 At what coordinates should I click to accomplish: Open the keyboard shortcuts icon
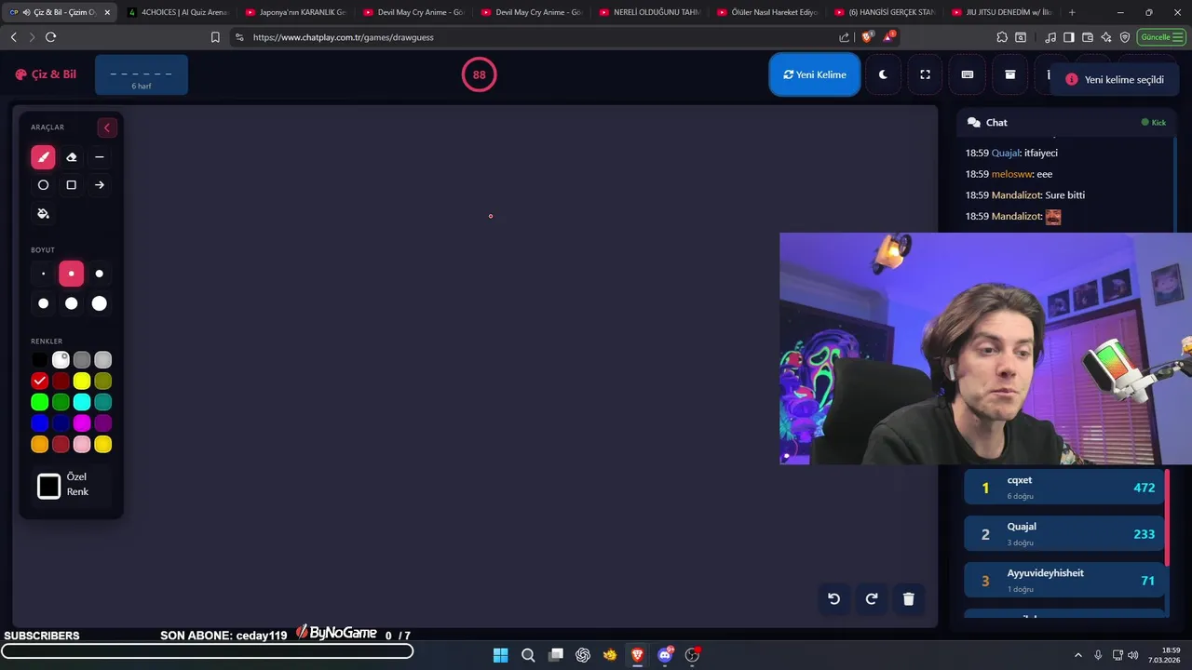click(968, 74)
